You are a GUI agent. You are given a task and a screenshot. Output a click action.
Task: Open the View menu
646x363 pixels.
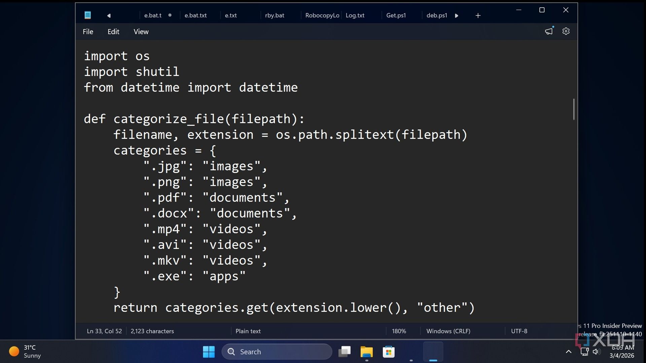(141, 32)
